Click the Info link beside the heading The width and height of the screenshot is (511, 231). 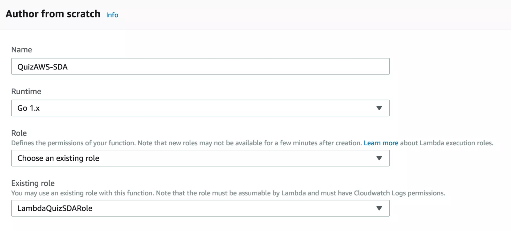(x=112, y=15)
